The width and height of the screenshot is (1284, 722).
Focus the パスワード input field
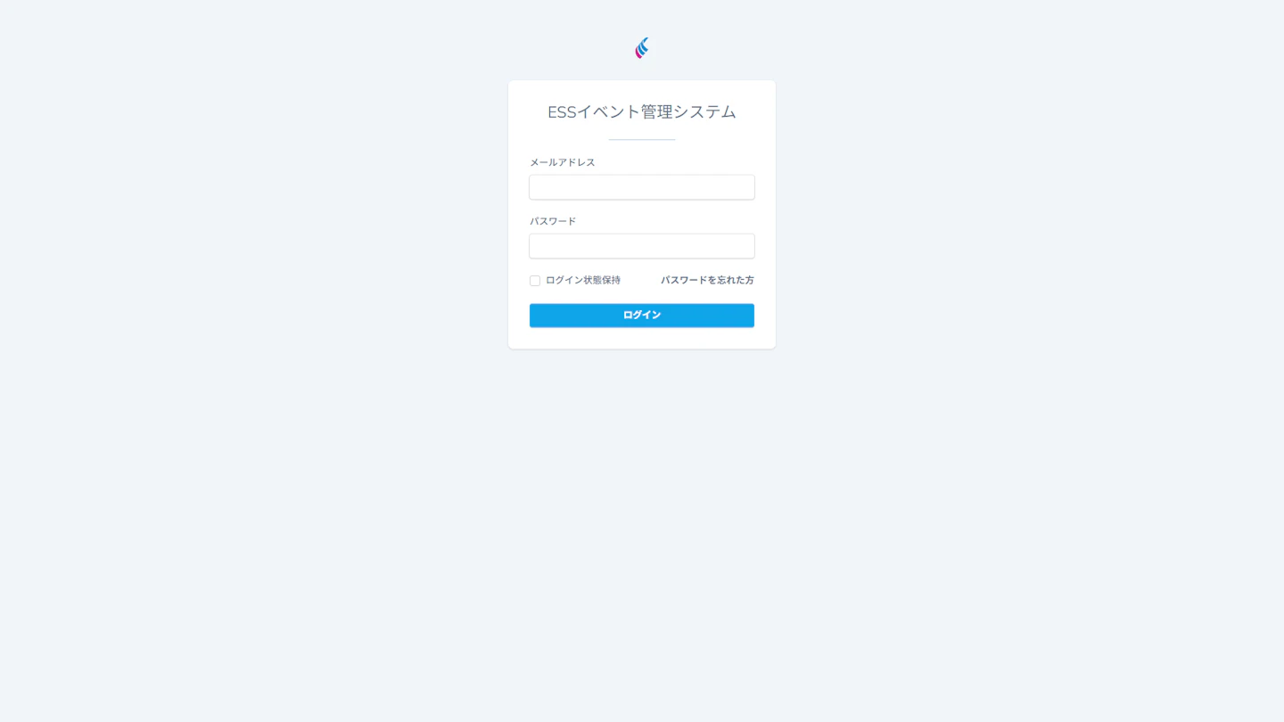click(x=642, y=246)
